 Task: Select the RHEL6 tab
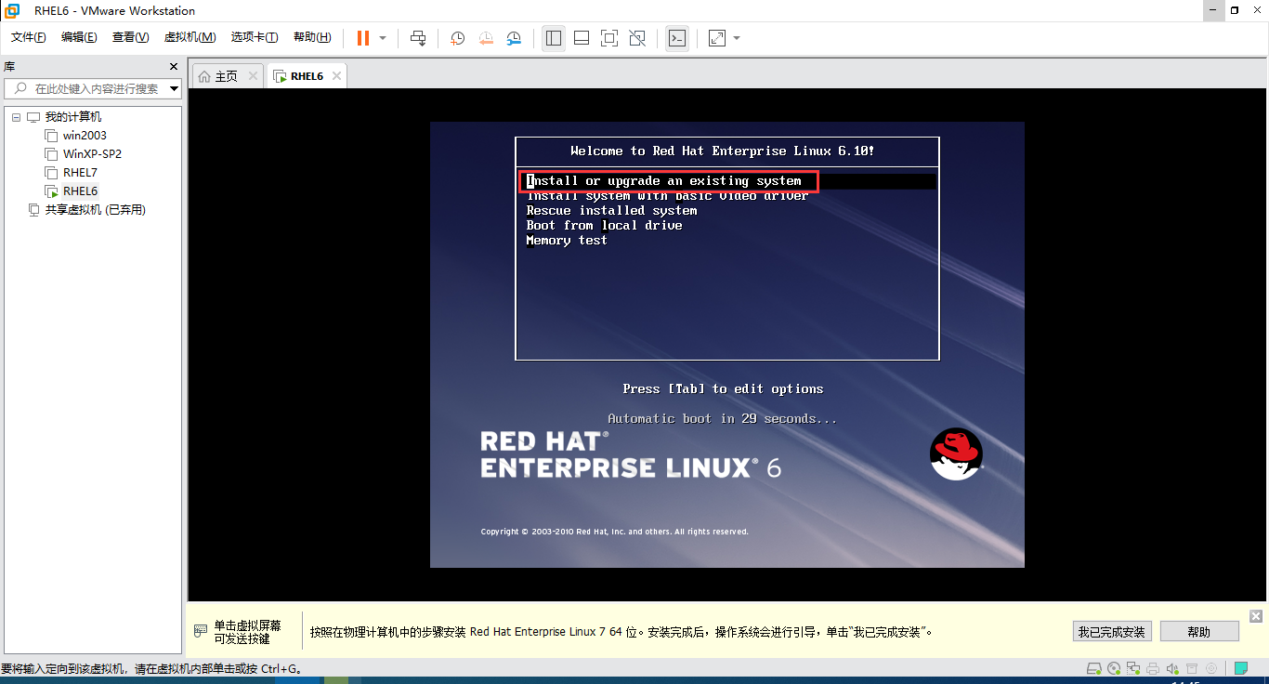click(307, 76)
